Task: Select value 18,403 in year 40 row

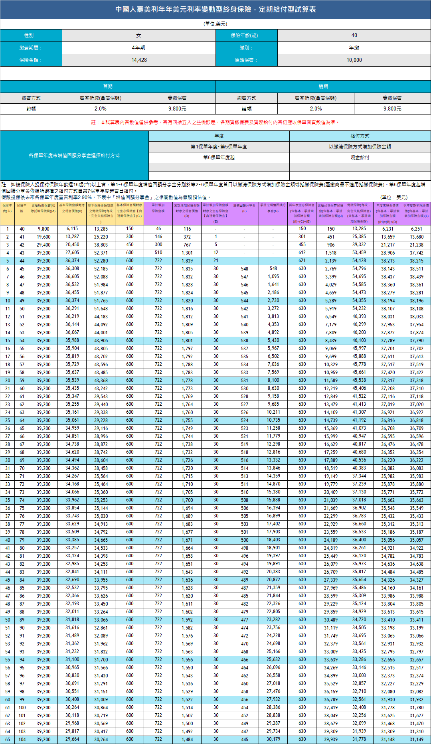Action: [273, 540]
